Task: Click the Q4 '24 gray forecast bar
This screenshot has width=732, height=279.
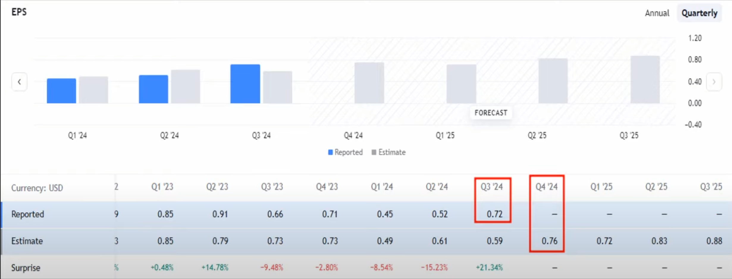Action: (x=369, y=83)
